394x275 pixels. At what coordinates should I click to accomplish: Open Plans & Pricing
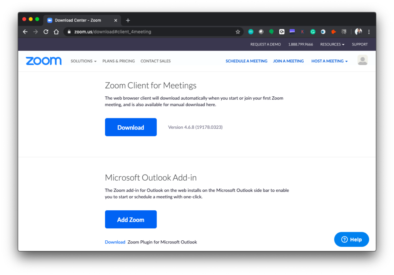click(x=119, y=61)
